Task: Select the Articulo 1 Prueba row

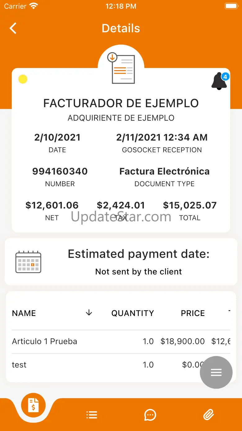Action: coord(121,342)
